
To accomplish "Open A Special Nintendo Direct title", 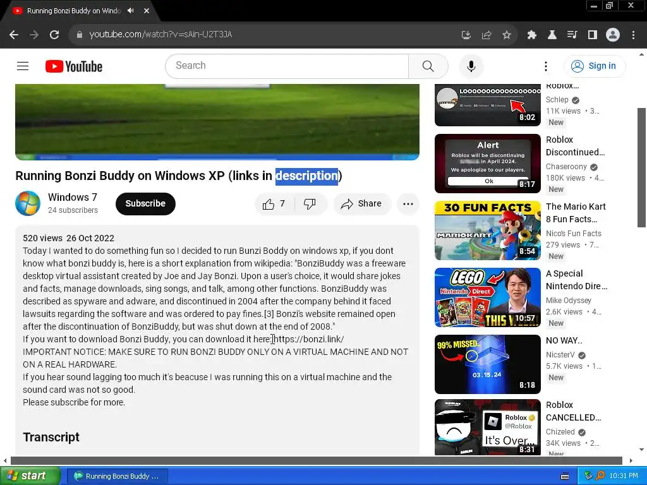I will coord(576,280).
